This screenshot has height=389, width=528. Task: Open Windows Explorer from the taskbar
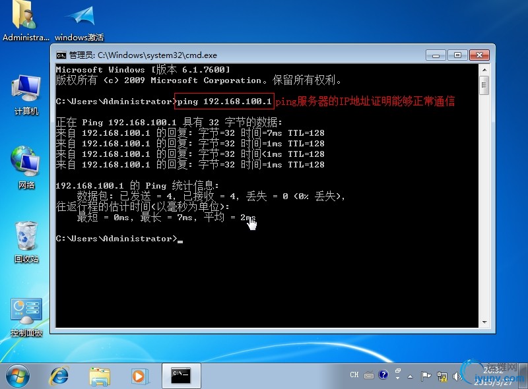100,376
